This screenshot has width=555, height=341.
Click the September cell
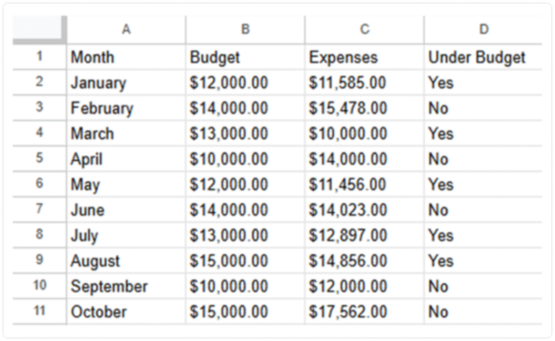pyautogui.click(x=126, y=286)
